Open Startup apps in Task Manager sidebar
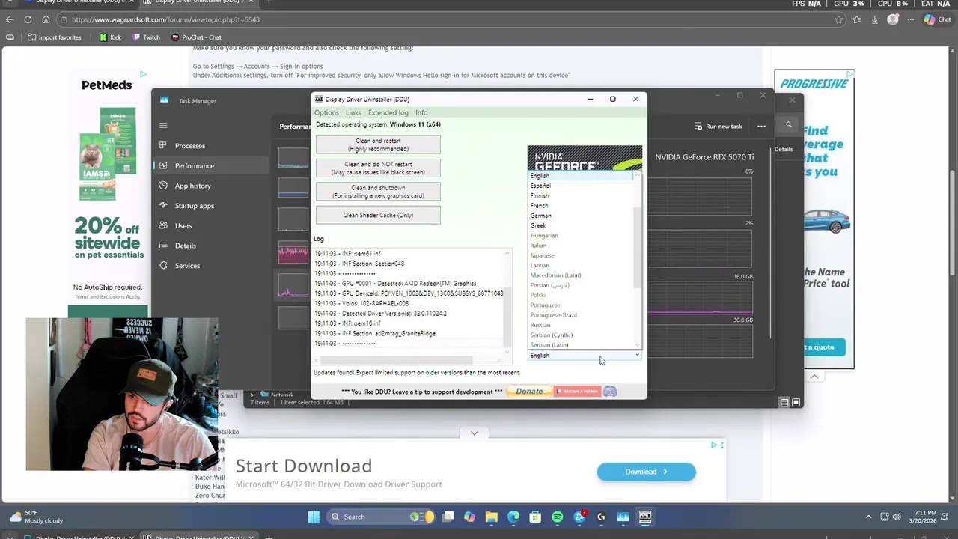Screen dimensions: 958x539 194,206
